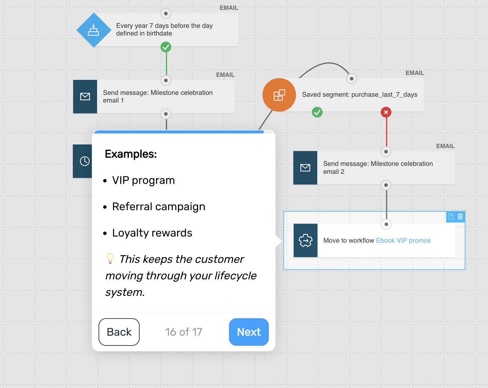
Task: Click top connector of saved segment node
Action: pyautogui.click(x=352, y=79)
